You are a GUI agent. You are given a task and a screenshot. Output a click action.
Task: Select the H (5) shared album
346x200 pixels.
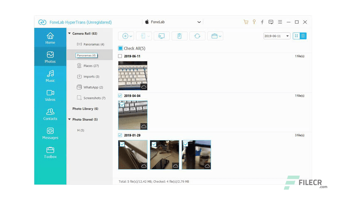[x=81, y=130]
